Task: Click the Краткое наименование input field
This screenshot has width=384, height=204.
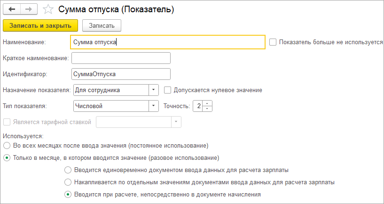Action: click(x=121, y=58)
